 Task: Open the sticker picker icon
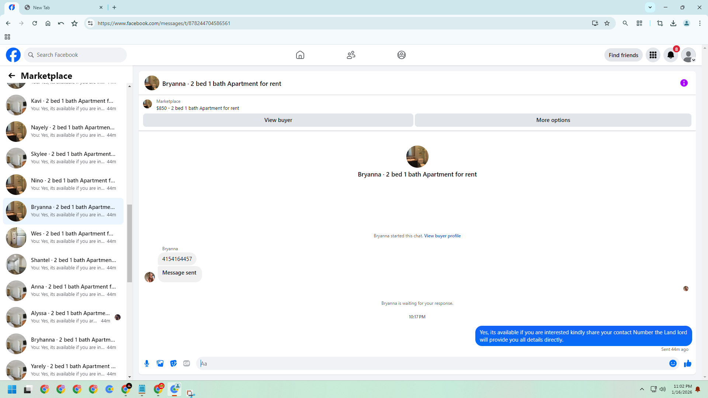click(173, 363)
